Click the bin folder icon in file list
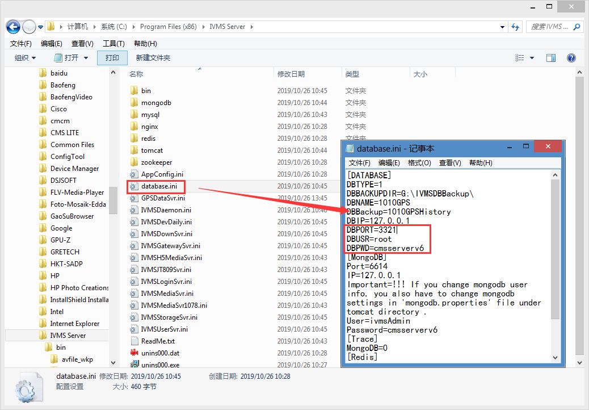Screen dimensions: 589x410 [x=134, y=90]
